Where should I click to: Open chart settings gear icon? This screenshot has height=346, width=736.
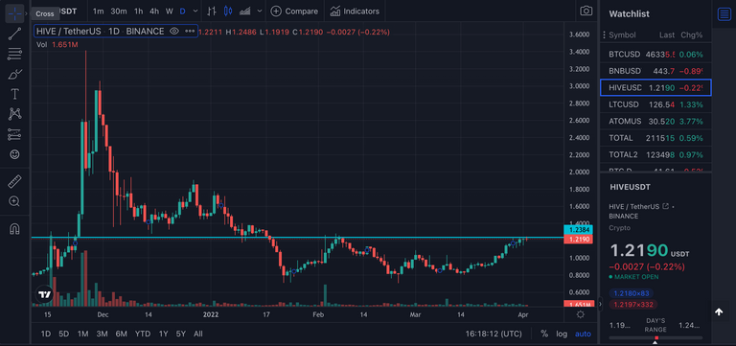[x=580, y=314]
